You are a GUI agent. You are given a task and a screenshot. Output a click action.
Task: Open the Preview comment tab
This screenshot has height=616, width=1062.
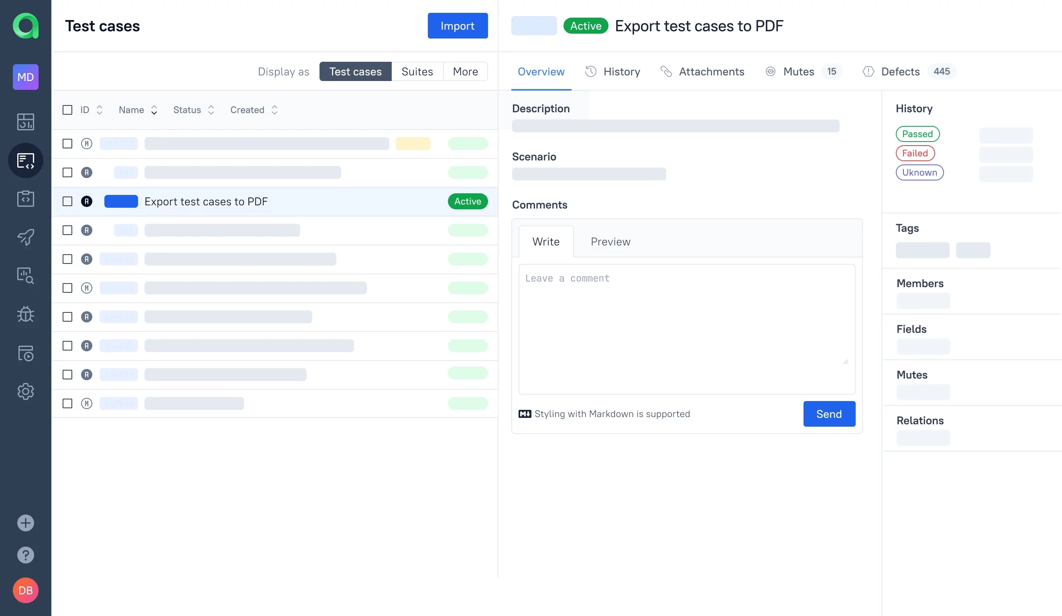(610, 242)
